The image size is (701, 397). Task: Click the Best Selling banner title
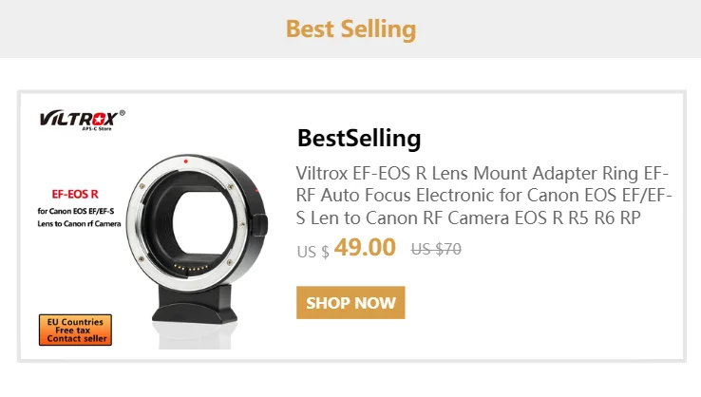click(350, 28)
